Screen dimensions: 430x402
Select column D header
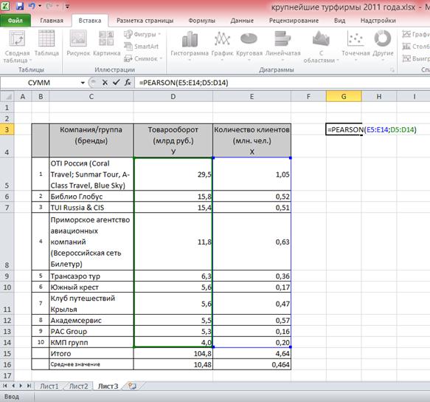173,97
